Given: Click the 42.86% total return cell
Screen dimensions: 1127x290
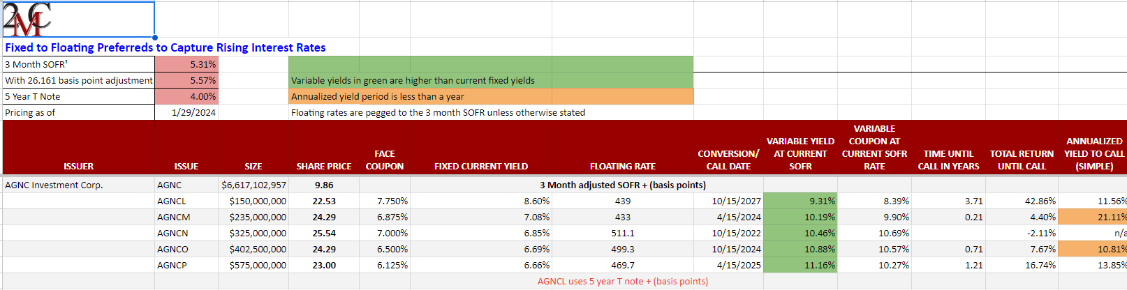Looking at the screenshot, I should (x=1022, y=201).
